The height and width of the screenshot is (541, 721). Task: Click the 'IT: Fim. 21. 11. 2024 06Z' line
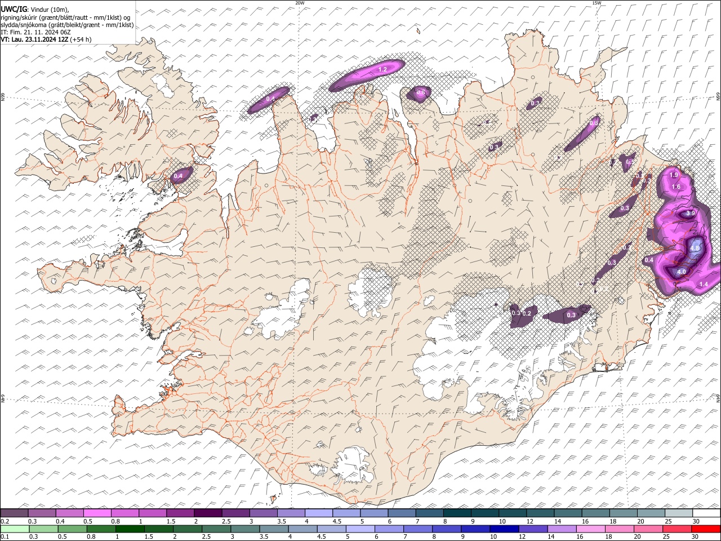[35, 32]
